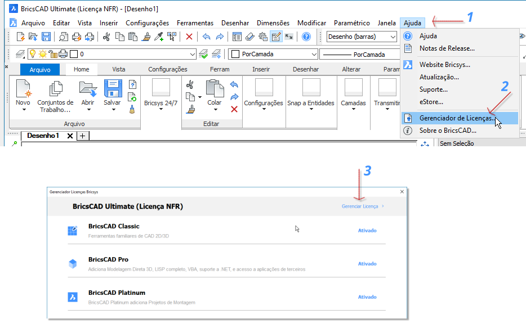Click the match properties eyedropper icon
The width and height of the screenshot is (526, 323).
click(159, 37)
